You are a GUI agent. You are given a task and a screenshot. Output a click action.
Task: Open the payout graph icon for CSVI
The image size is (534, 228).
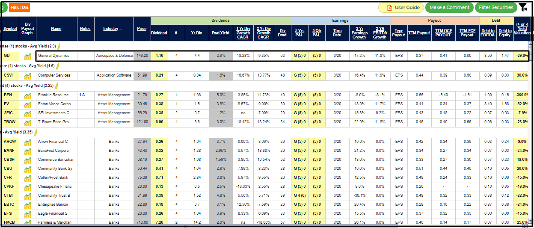coord(28,76)
